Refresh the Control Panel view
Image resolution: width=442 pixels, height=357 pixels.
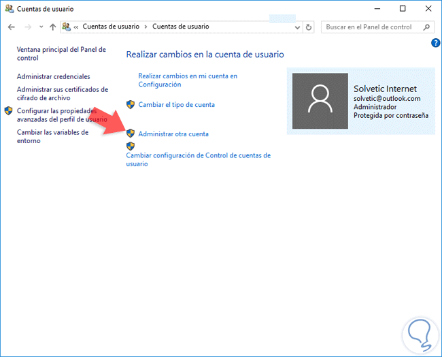pos(309,27)
